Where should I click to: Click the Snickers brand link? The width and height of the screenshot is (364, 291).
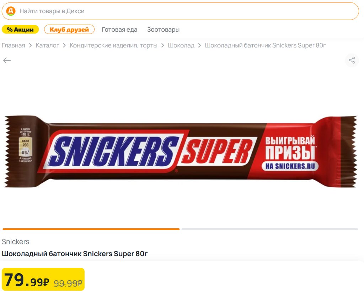point(16,242)
